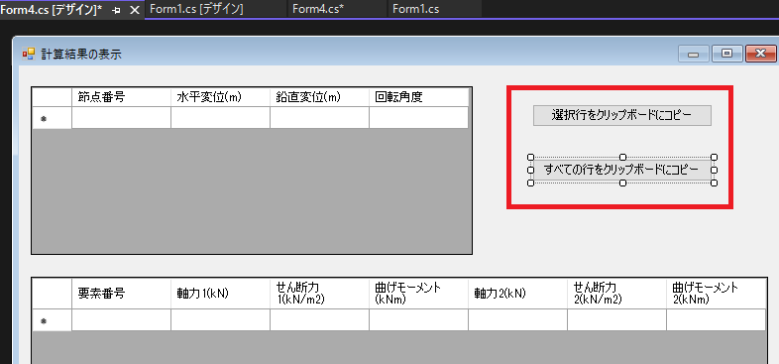779x364 pixels.
Task: Select the 水平変位(m) column header
Action: [221, 97]
